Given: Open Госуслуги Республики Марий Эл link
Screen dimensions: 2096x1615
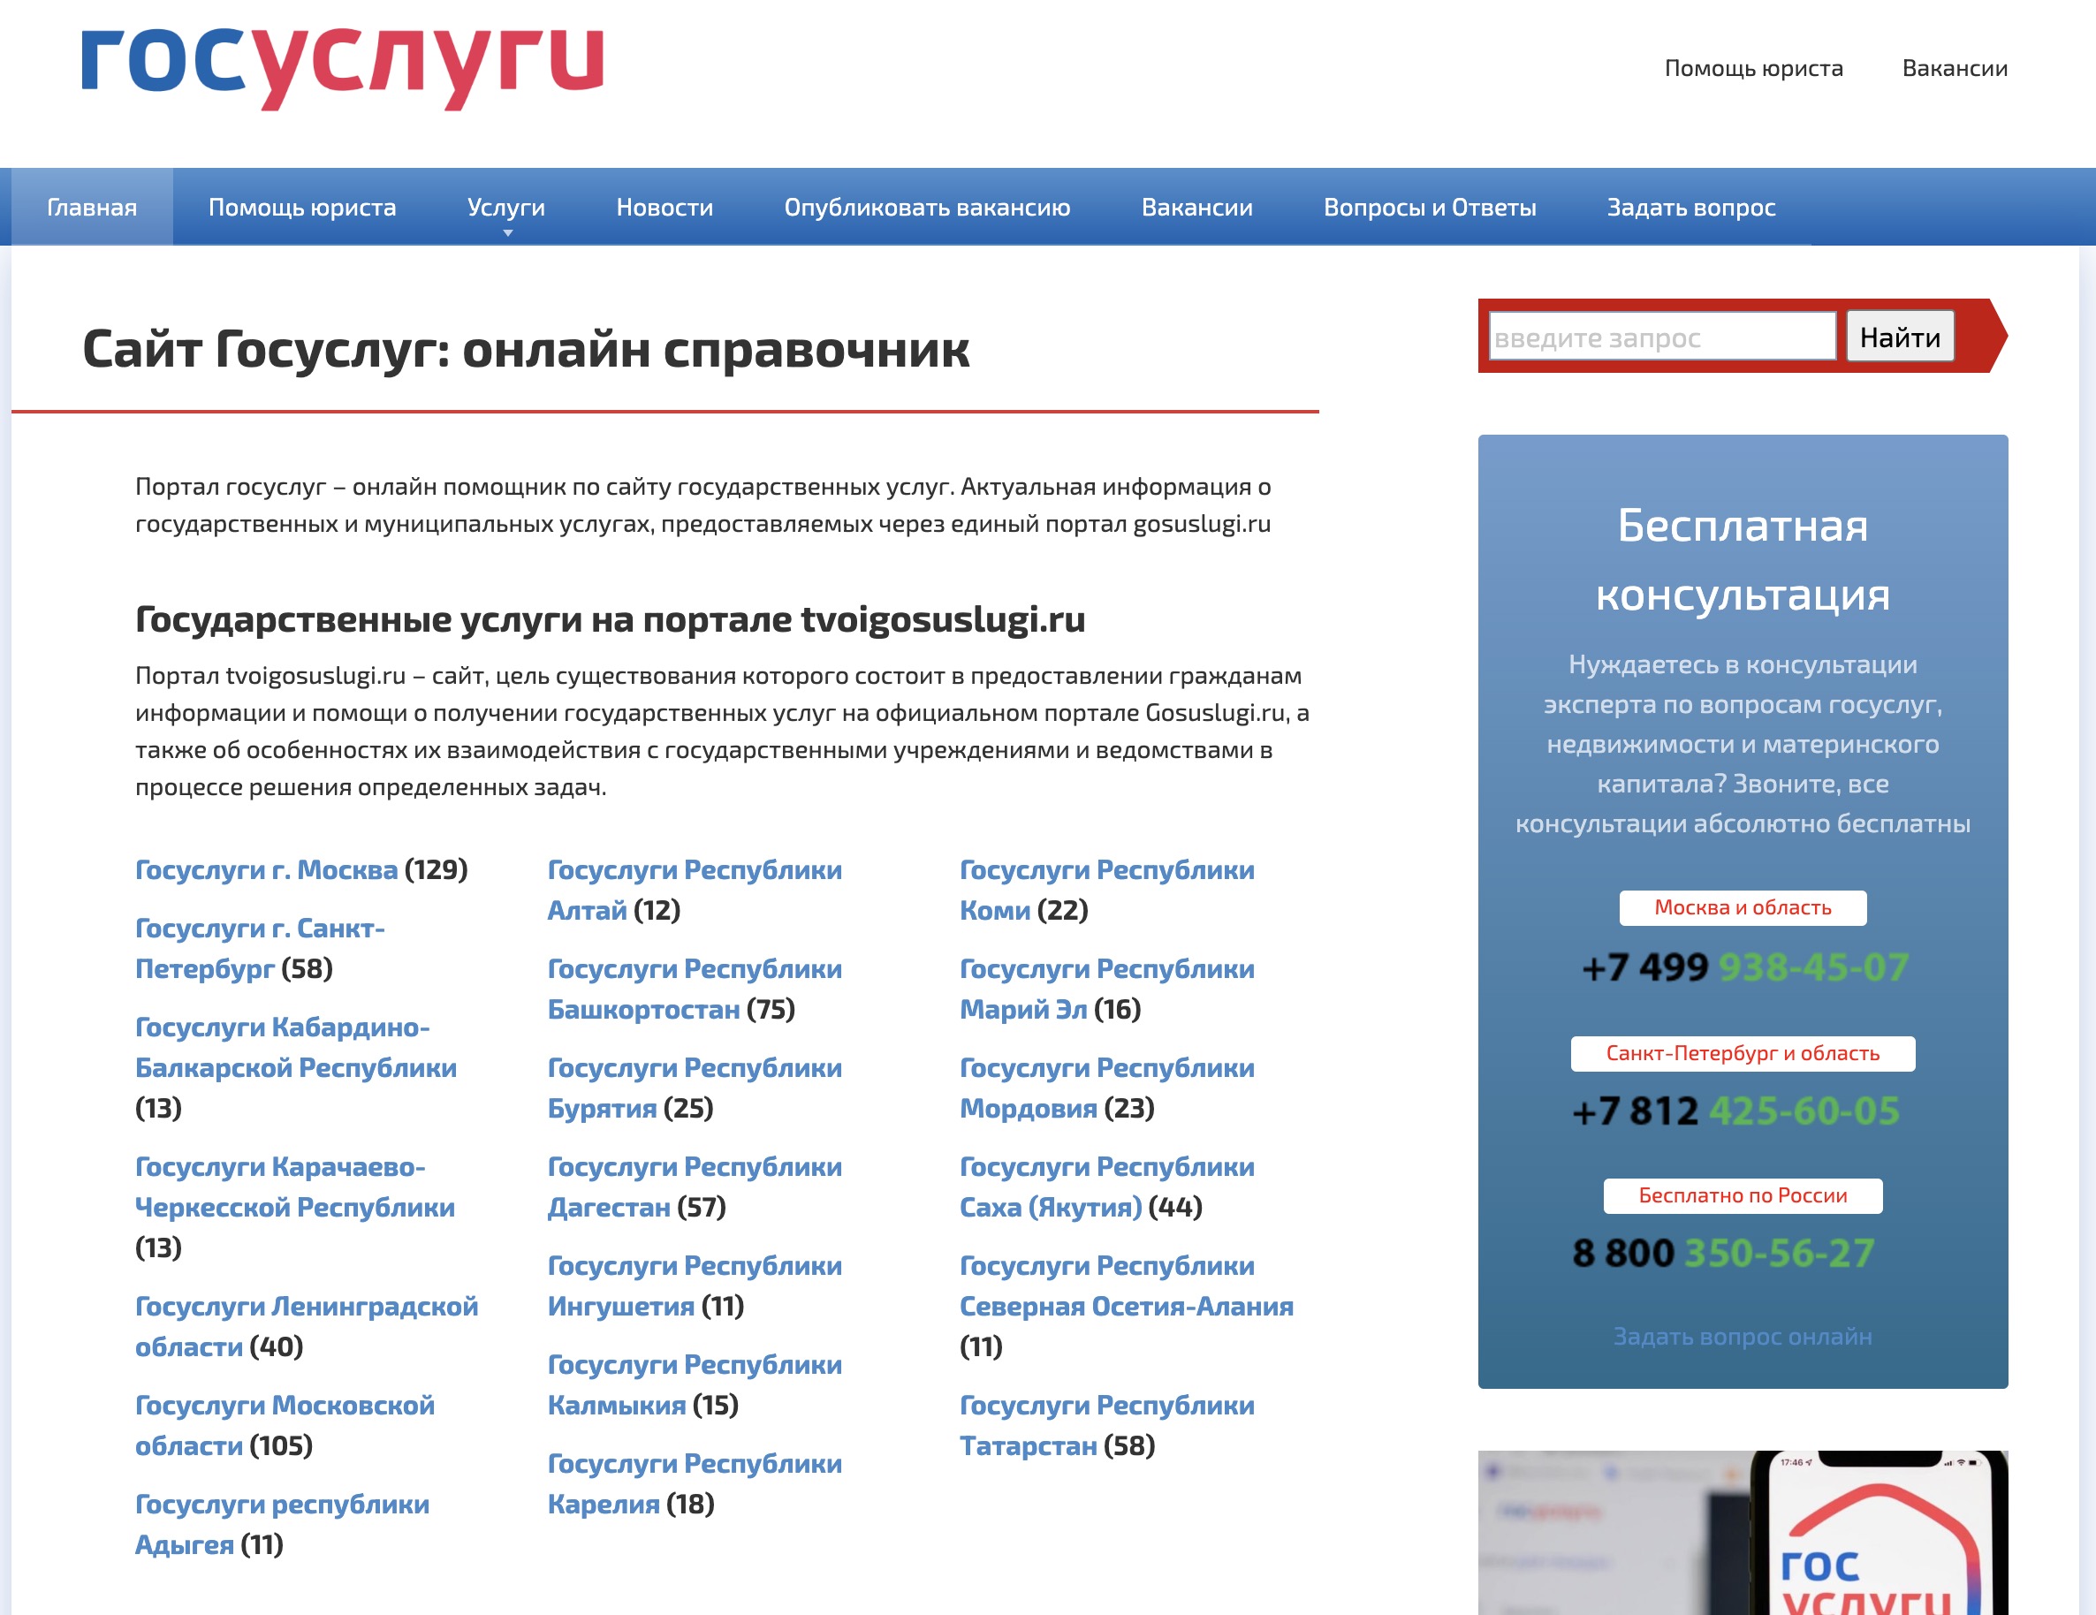Looking at the screenshot, I should [x=1107, y=989].
